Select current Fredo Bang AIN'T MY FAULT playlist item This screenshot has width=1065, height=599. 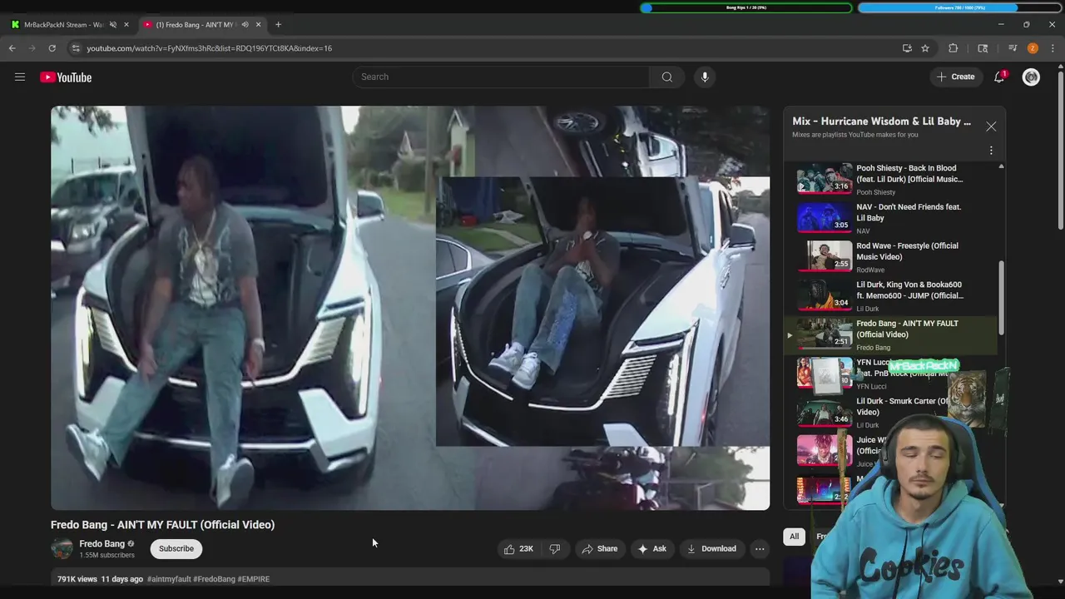pos(892,334)
